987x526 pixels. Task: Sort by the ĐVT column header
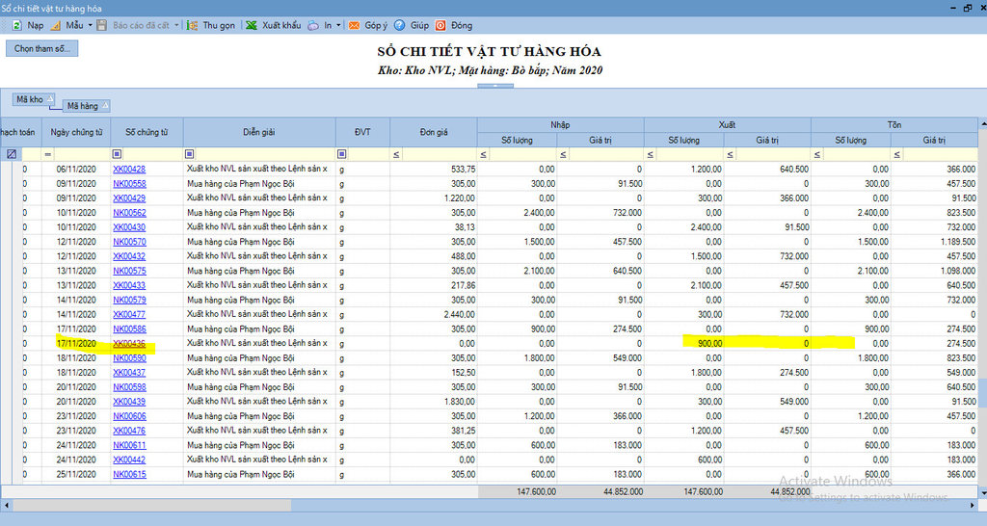362,132
